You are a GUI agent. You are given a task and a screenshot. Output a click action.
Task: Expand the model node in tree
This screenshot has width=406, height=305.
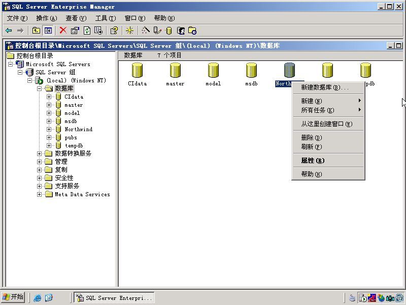49,113
